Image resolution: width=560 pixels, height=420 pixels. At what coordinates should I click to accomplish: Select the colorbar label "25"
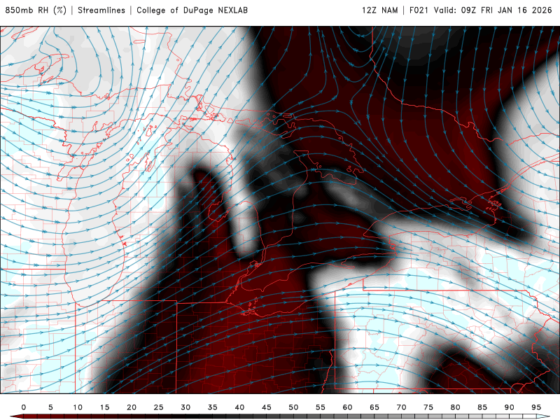coord(159,407)
